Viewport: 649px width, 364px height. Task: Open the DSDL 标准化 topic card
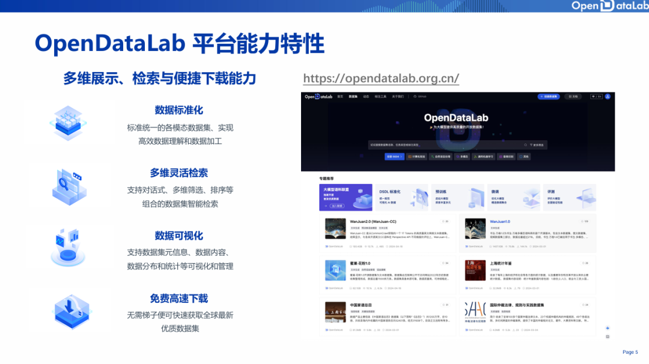401,197
